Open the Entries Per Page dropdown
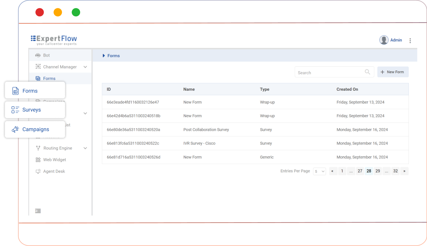 coord(319,171)
